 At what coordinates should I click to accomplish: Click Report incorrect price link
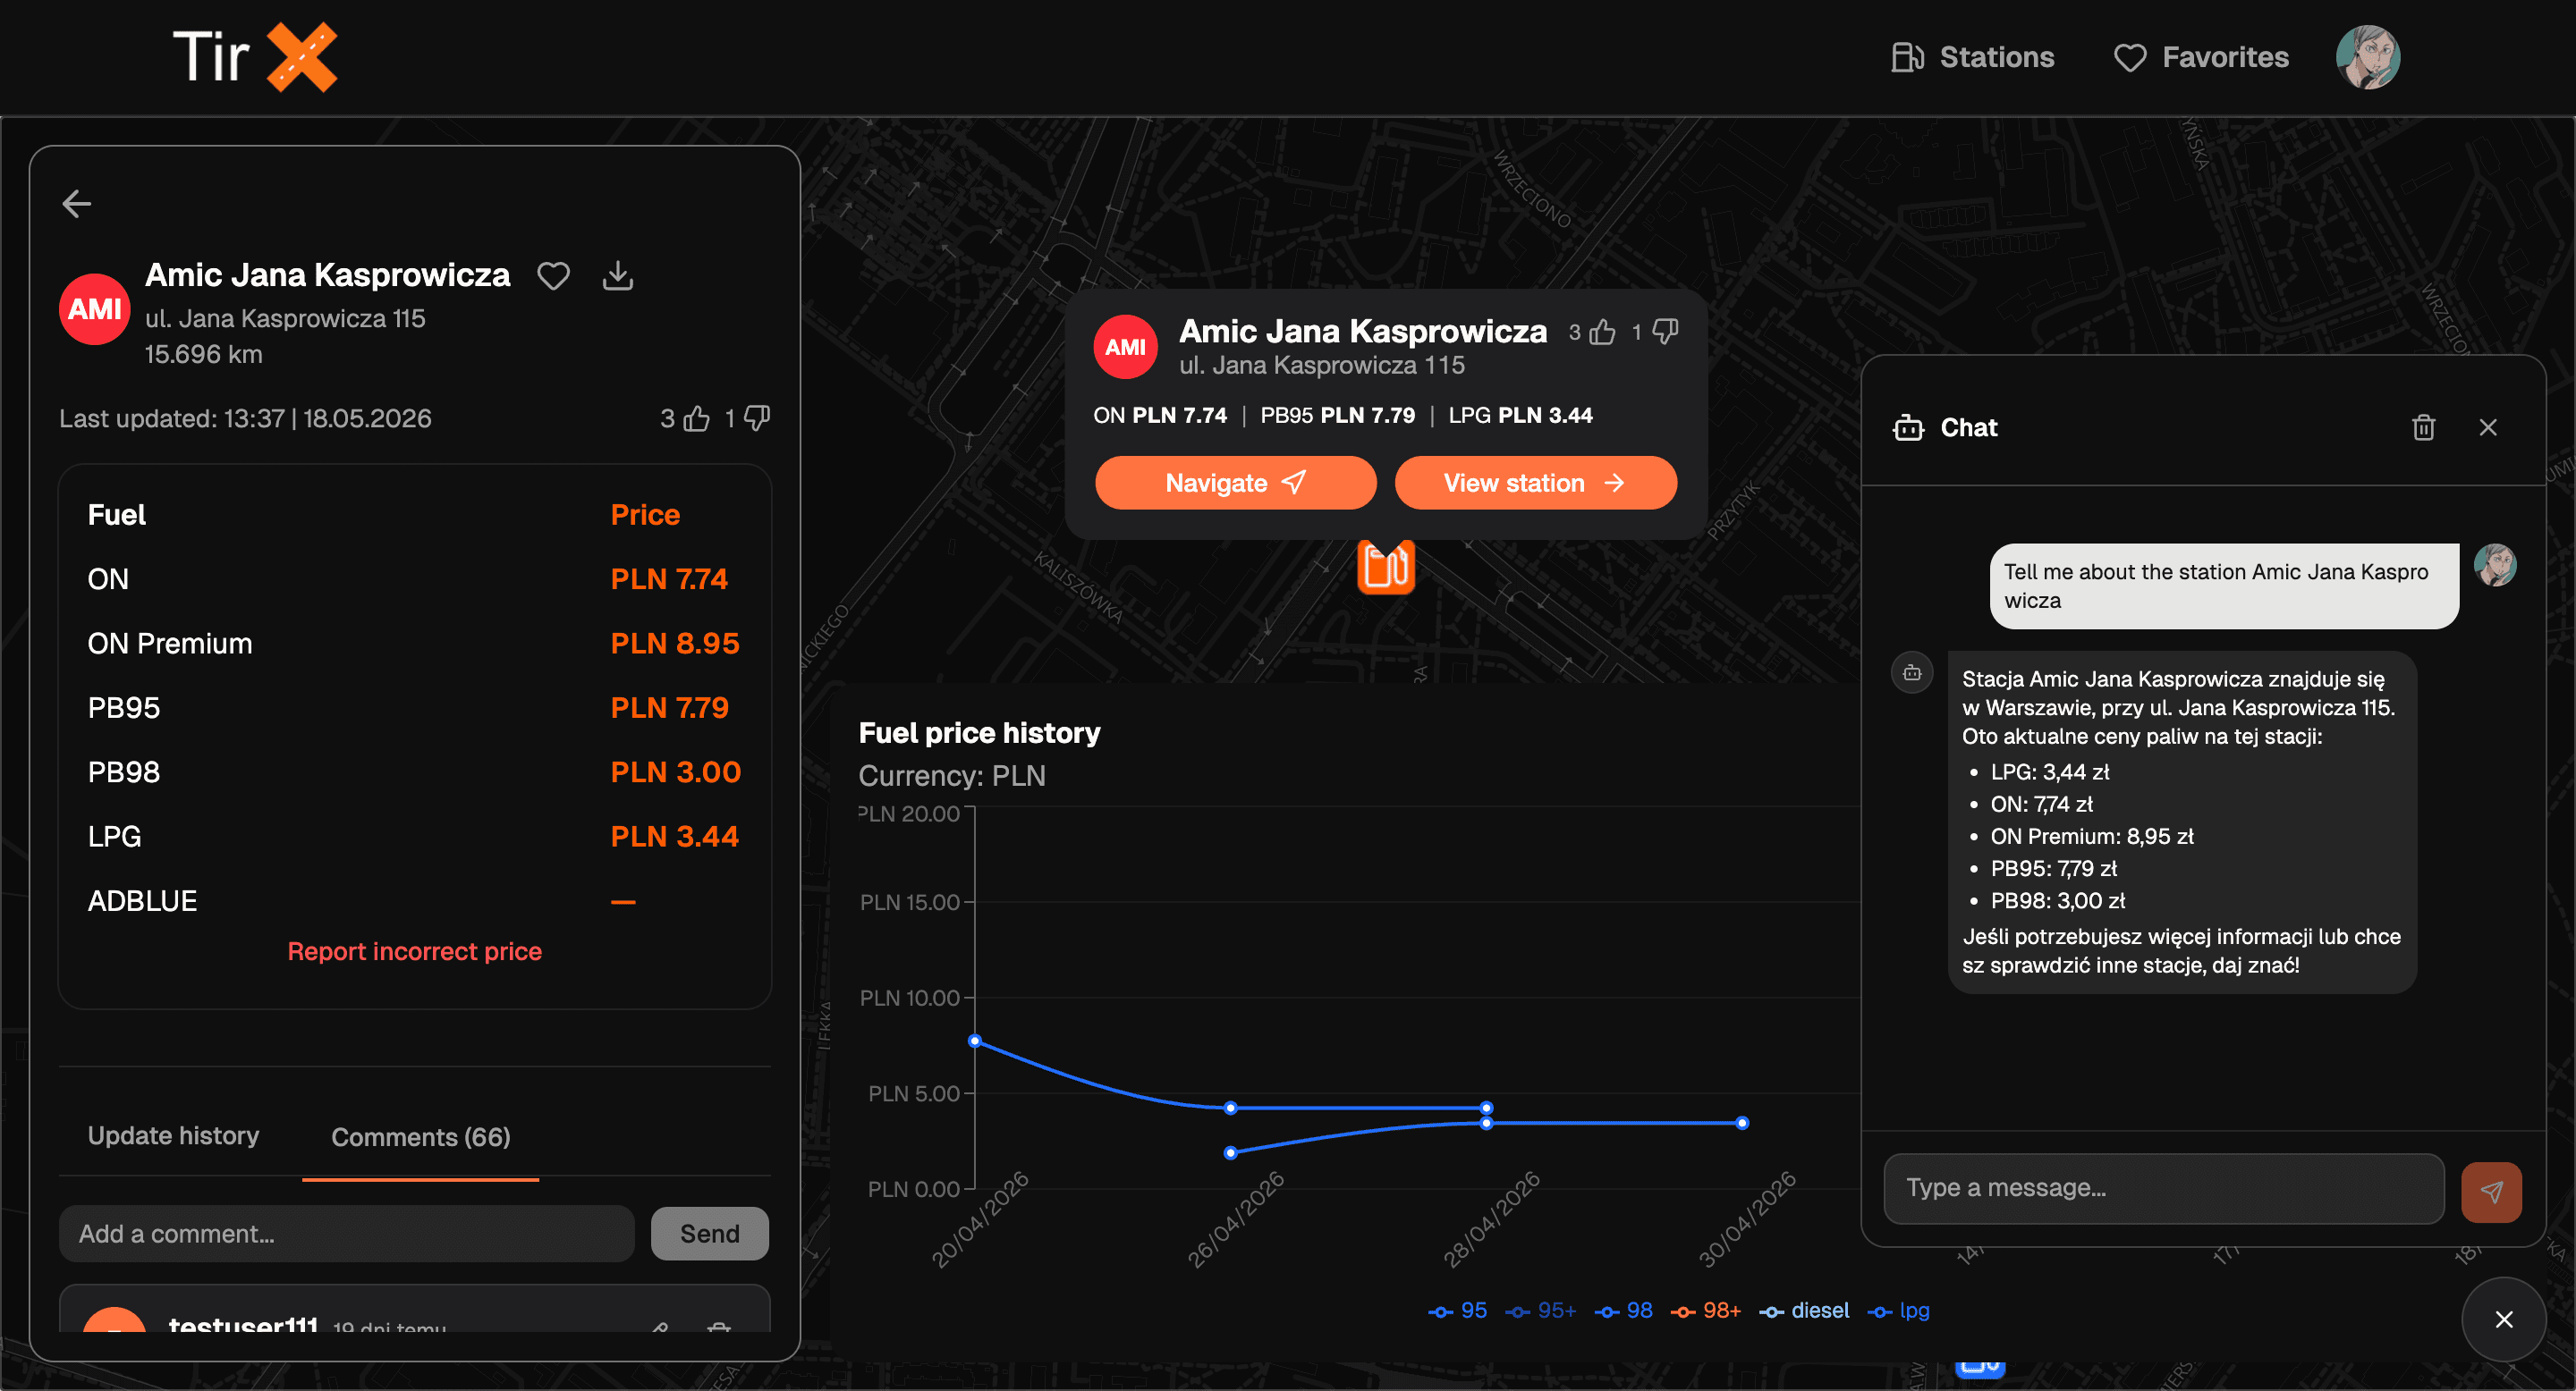click(x=415, y=951)
